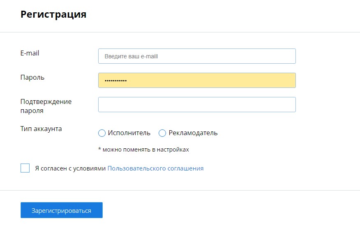Click the E-mail field label
The height and width of the screenshot is (228, 360).
(x=30, y=53)
